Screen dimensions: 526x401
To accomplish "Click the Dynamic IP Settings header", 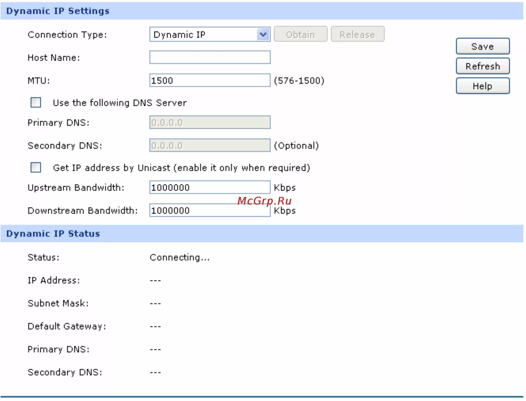I will (x=58, y=11).
